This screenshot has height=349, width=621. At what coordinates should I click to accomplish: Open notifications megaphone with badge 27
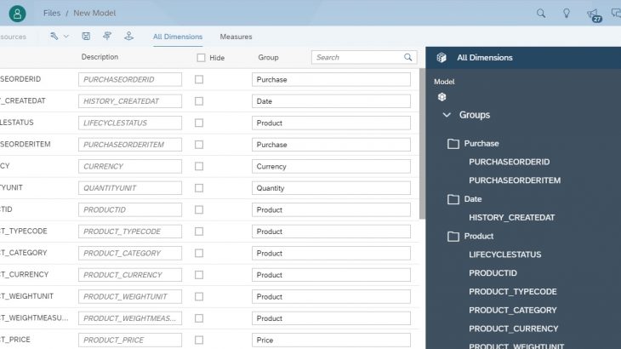[594, 15]
